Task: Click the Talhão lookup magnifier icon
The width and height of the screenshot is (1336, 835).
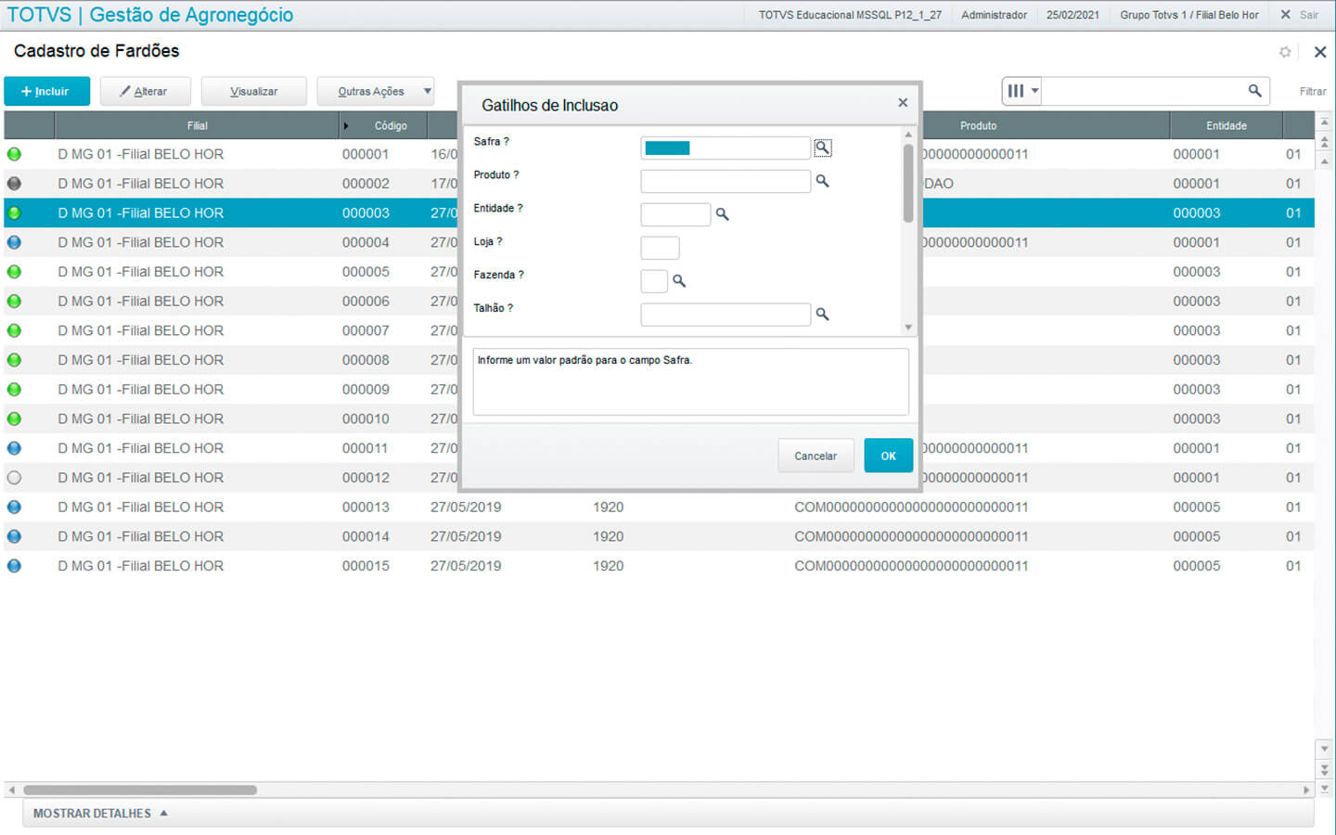Action: click(x=822, y=315)
